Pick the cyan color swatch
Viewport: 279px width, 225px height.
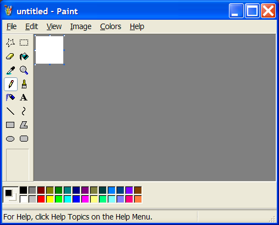coord(68,199)
